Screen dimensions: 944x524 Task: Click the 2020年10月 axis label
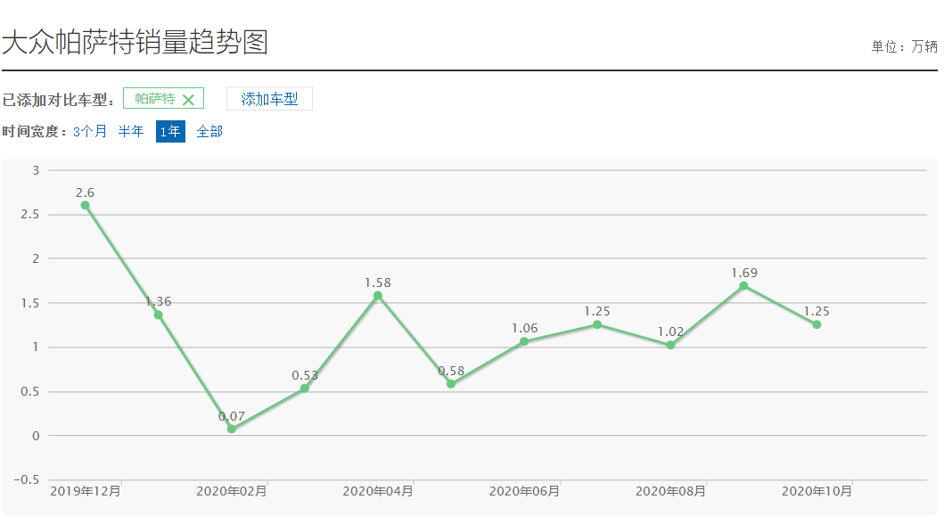[x=817, y=492]
